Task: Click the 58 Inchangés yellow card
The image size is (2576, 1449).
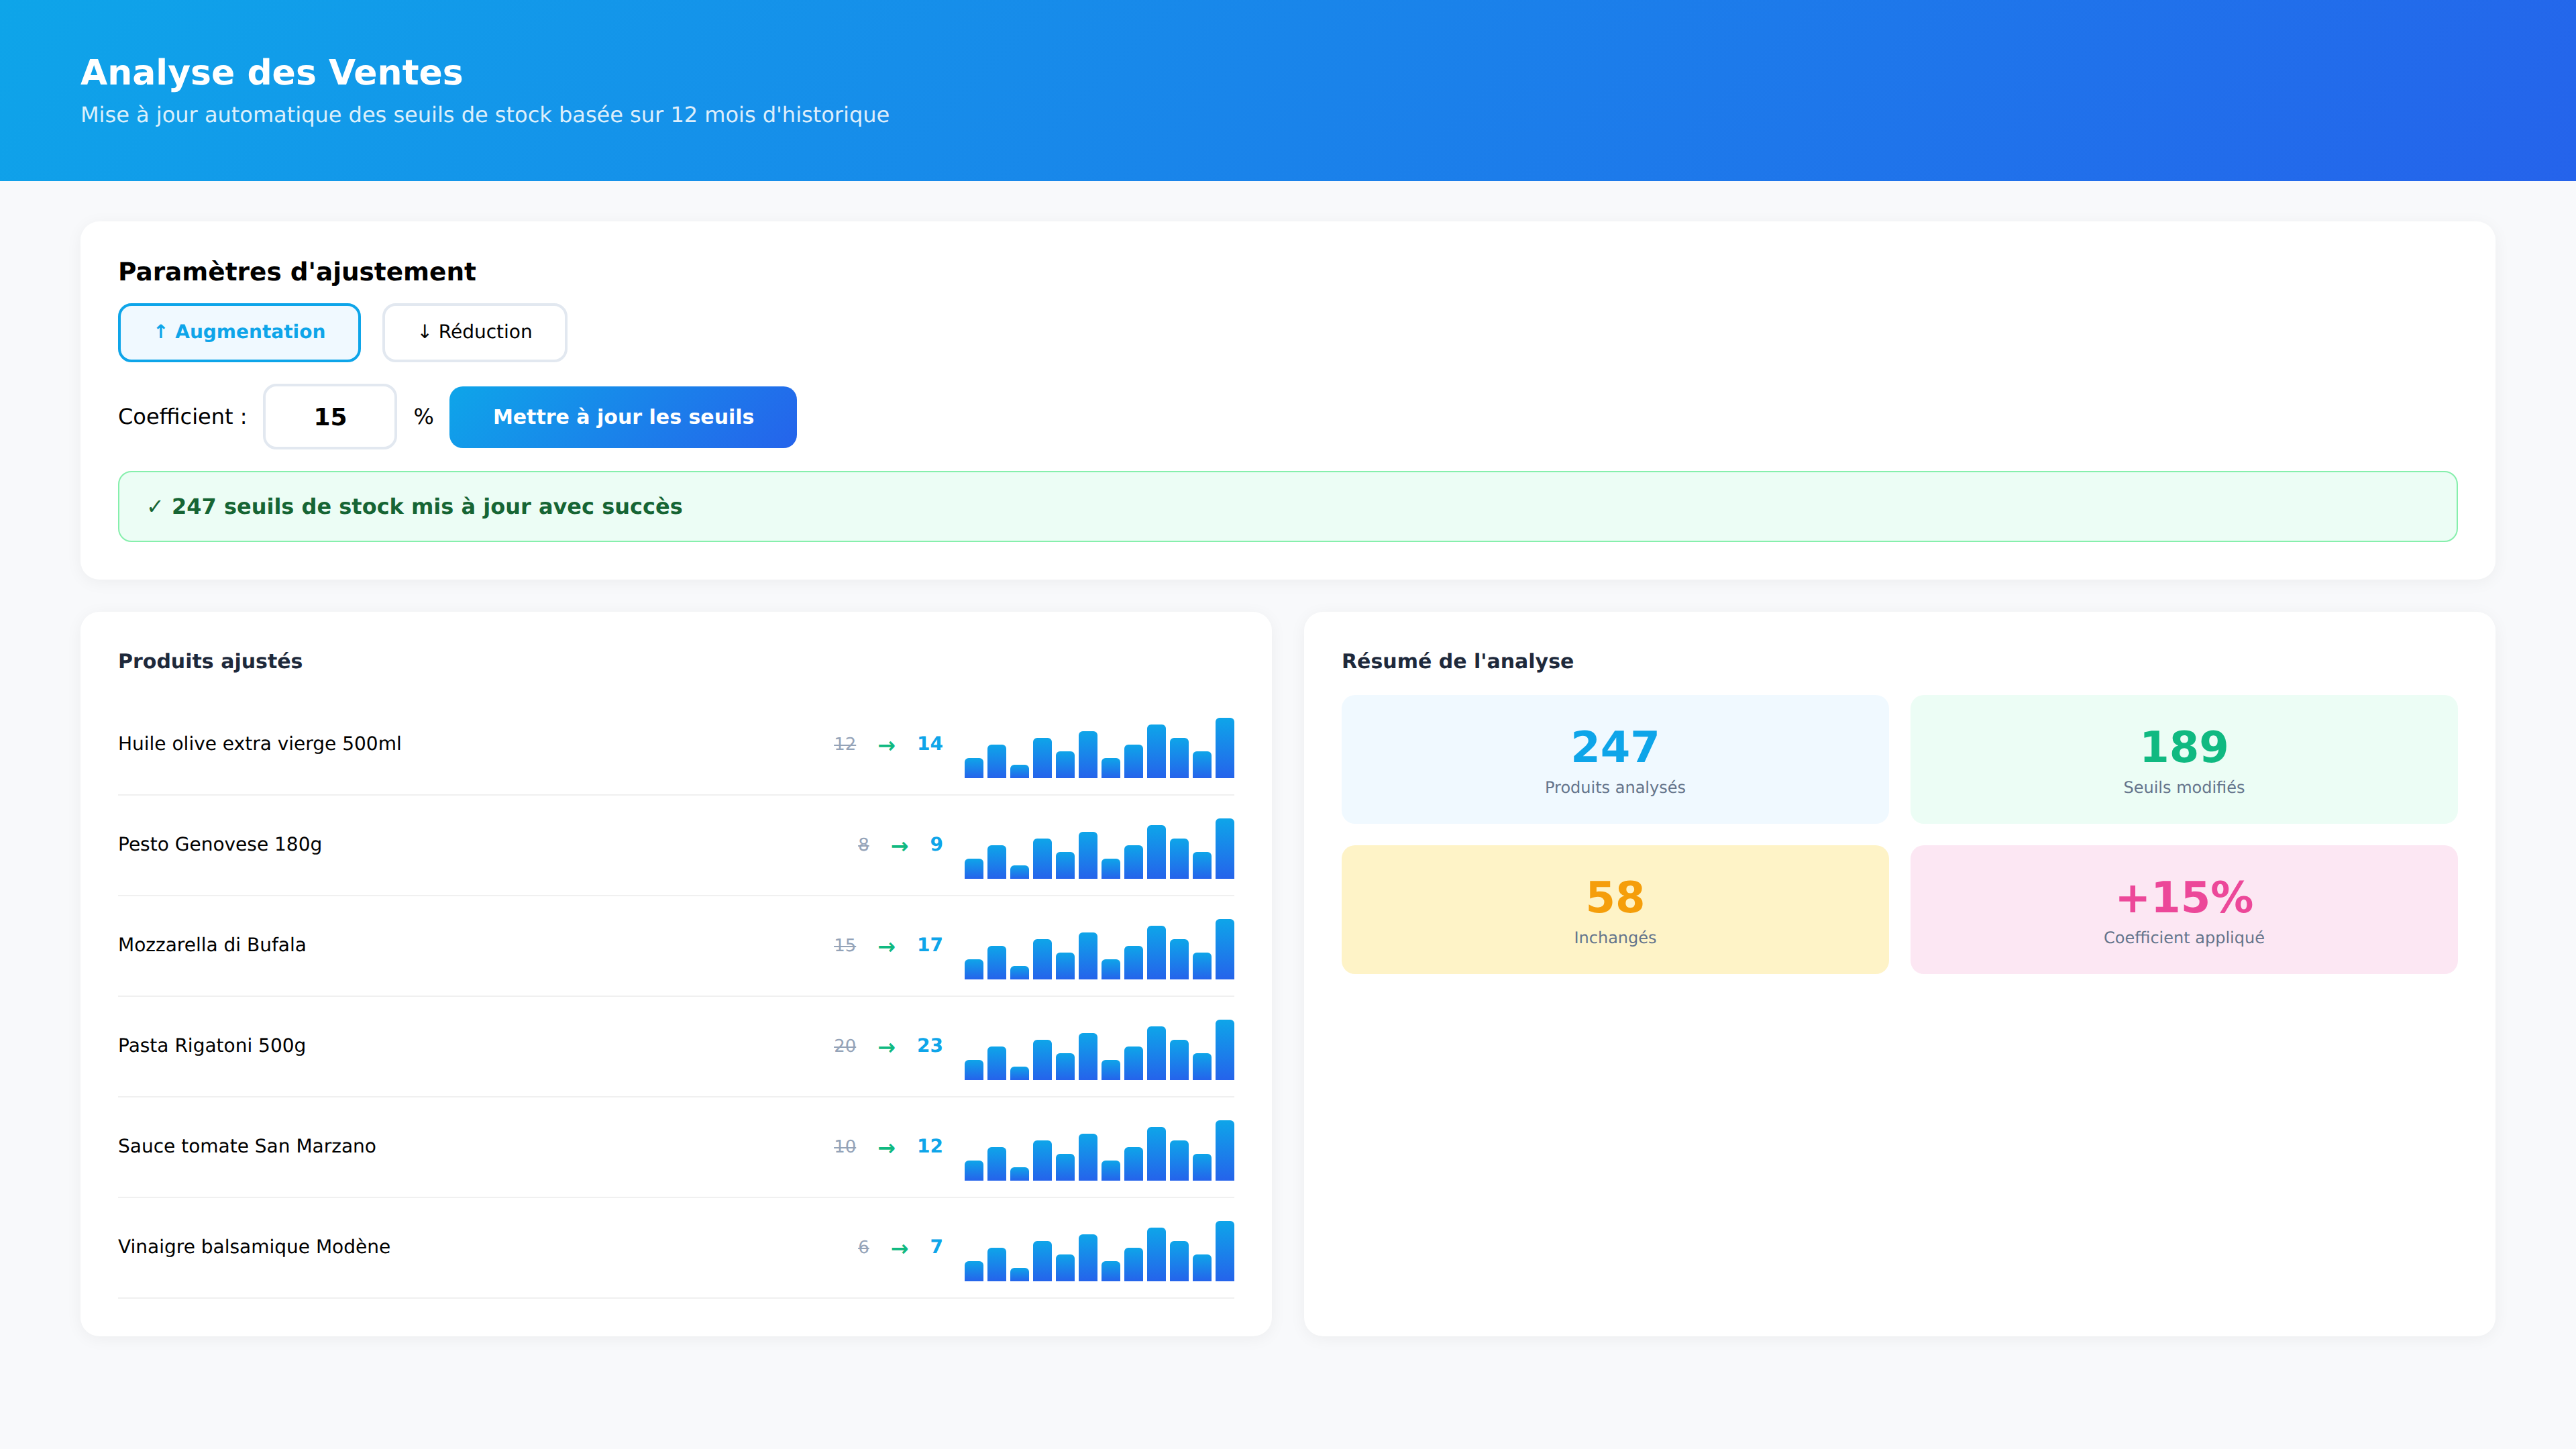Action: tap(1614, 910)
